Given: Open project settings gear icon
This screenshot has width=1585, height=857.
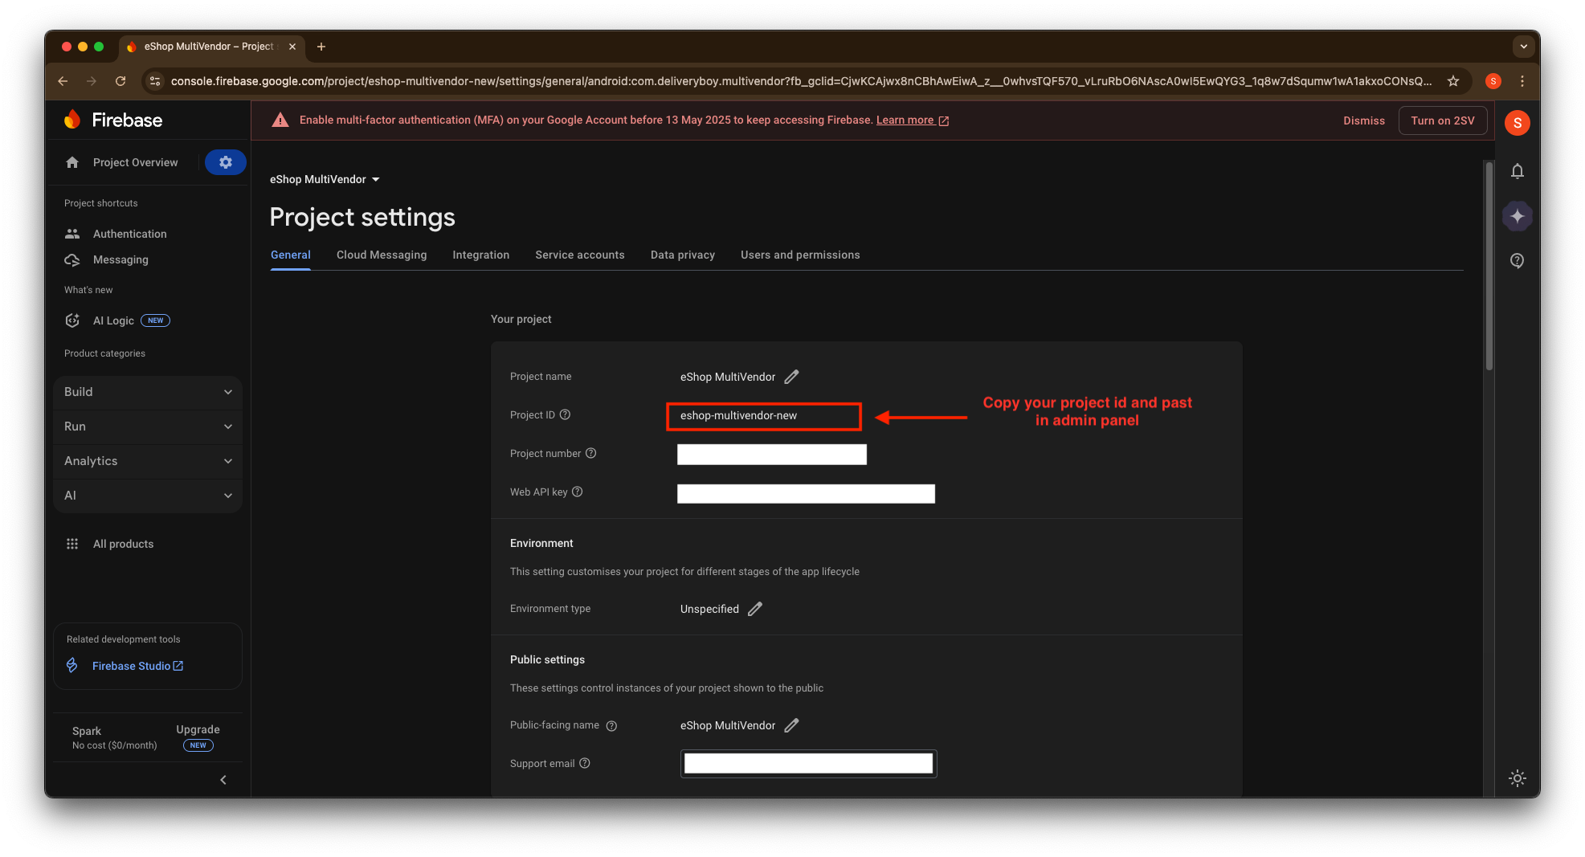Looking at the screenshot, I should (226, 162).
